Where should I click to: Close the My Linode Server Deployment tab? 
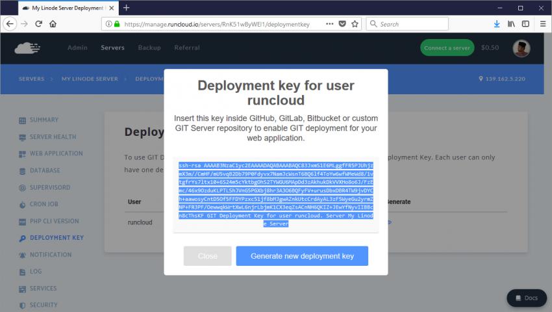[112, 8]
